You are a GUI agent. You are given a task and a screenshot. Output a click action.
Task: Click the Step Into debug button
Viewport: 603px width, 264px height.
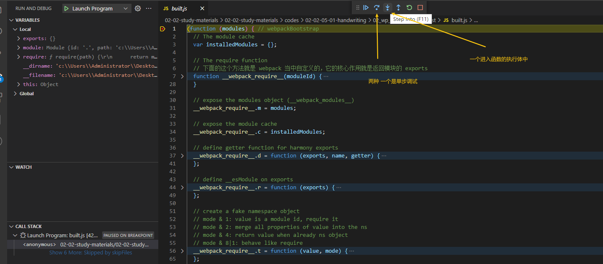[x=387, y=8]
